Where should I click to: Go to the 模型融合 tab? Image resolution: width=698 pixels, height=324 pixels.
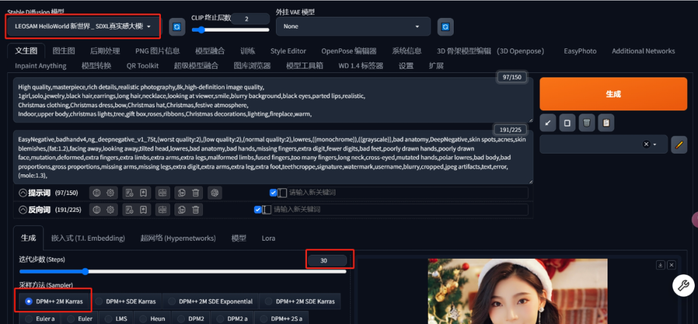[x=209, y=51]
